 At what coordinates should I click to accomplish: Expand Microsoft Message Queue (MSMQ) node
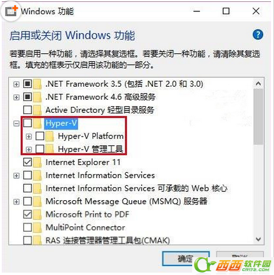[x=17, y=202]
